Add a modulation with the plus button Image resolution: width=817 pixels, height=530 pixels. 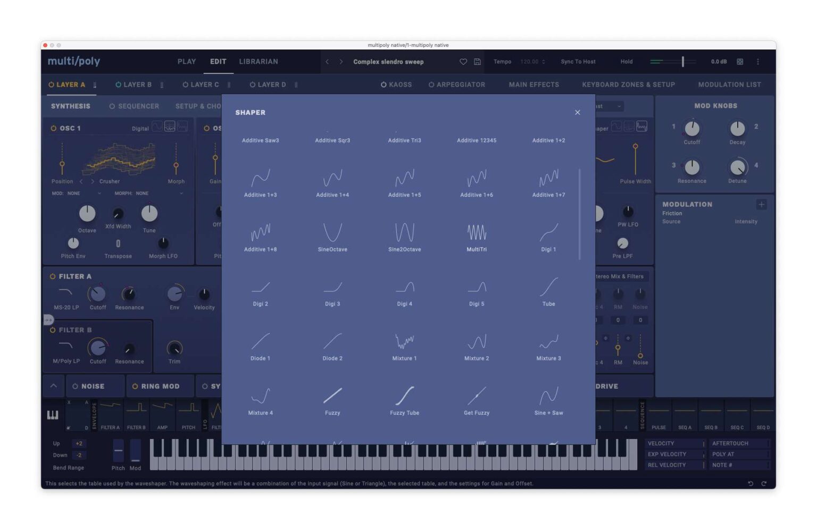761,205
